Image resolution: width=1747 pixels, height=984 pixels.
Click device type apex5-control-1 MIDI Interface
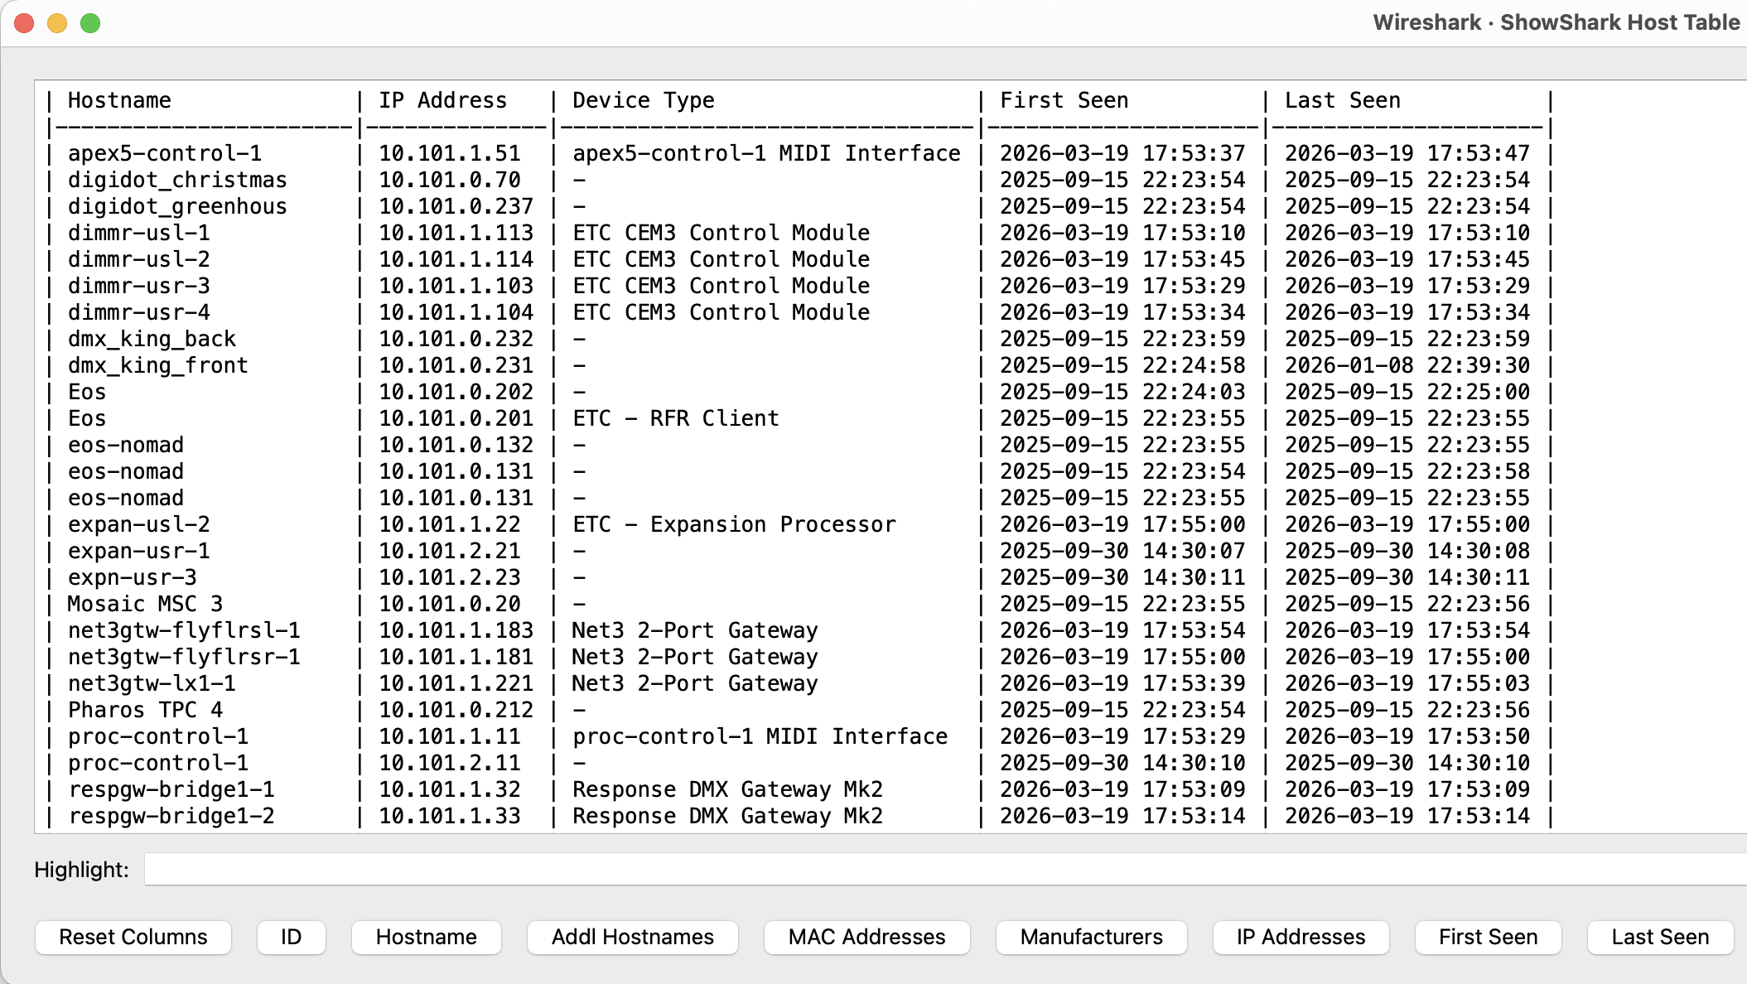tap(766, 153)
